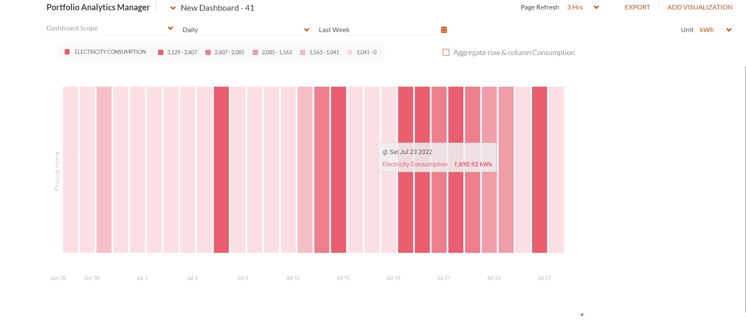Click the EXPORT button
This screenshot has height=325, width=746.
pyautogui.click(x=637, y=7)
